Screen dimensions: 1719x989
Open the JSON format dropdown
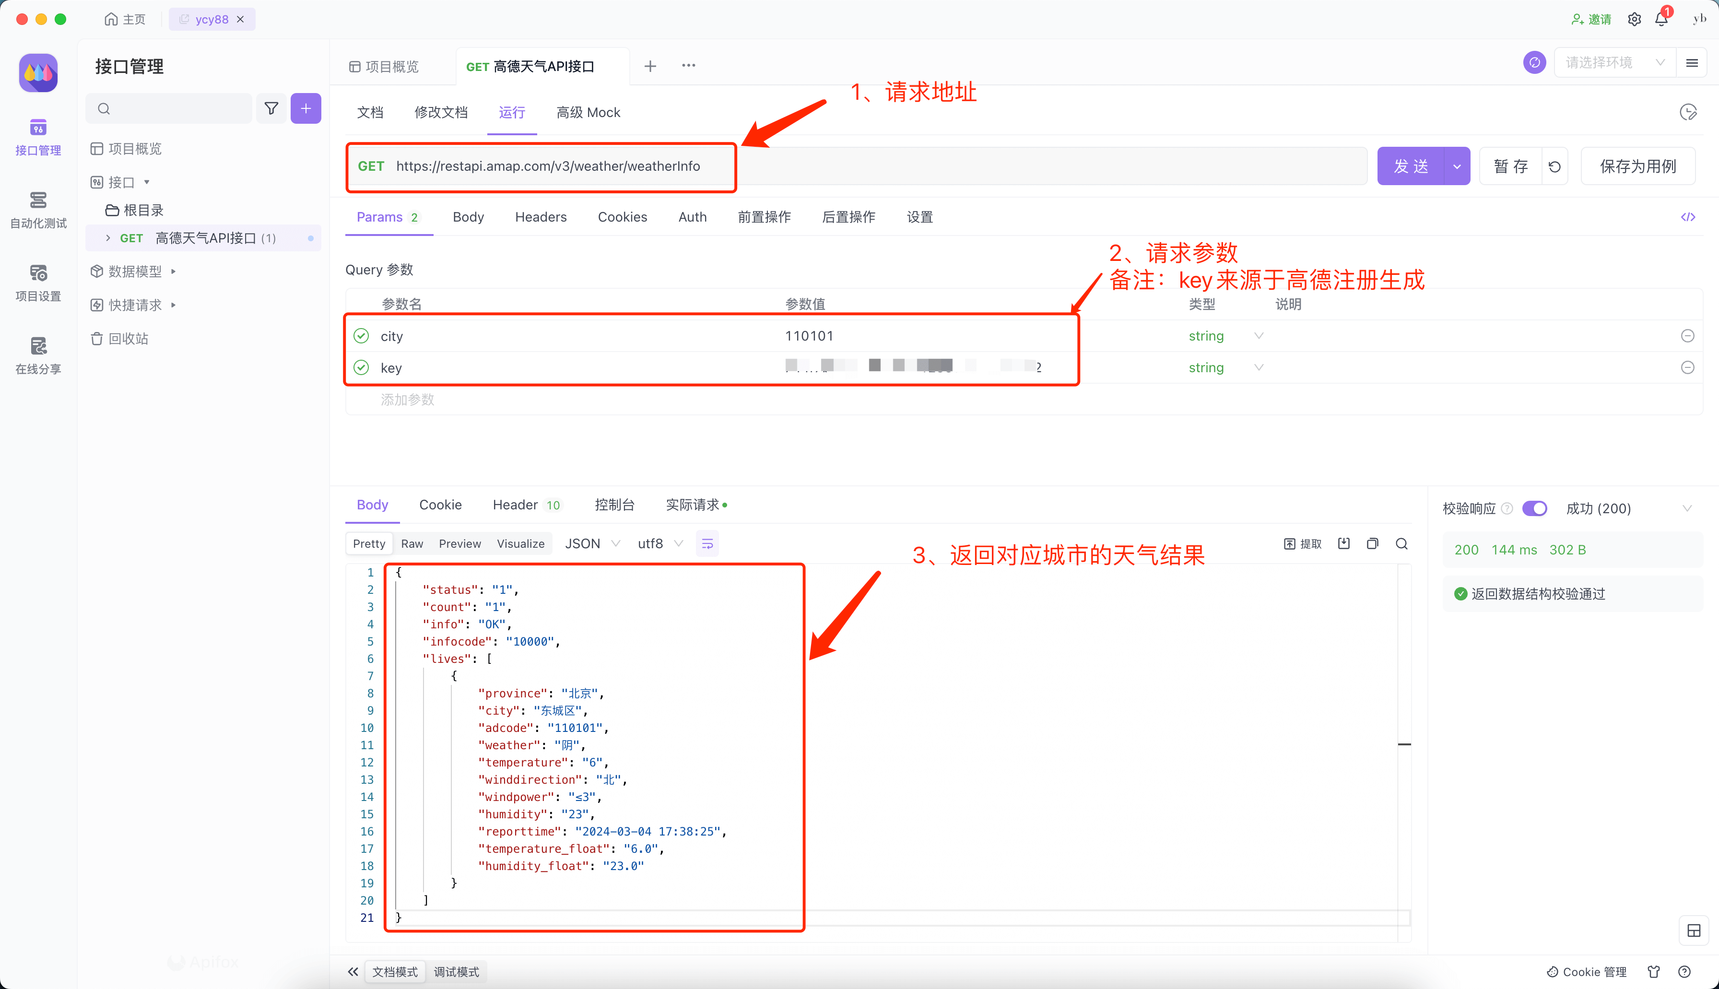(x=592, y=543)
